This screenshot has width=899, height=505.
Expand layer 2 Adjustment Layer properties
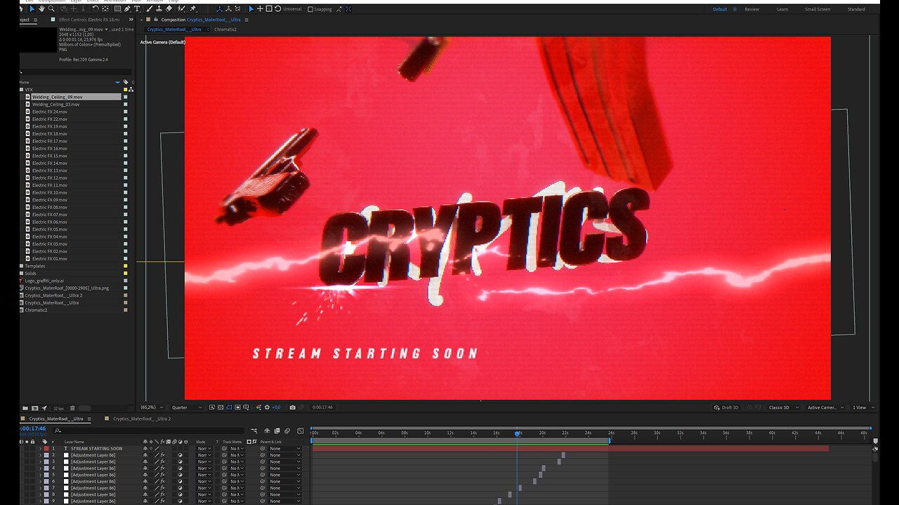40,455
